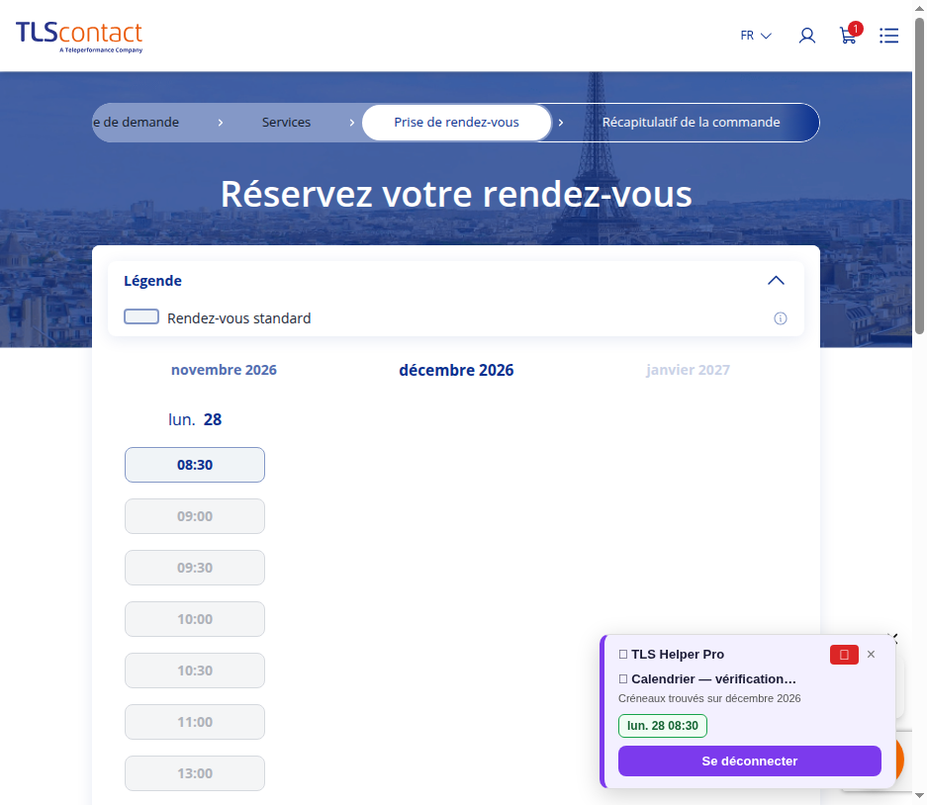The width and height of the screenshot is (927, 805).
Task: Click the lun. 28 day header
Action: point(195,419)
